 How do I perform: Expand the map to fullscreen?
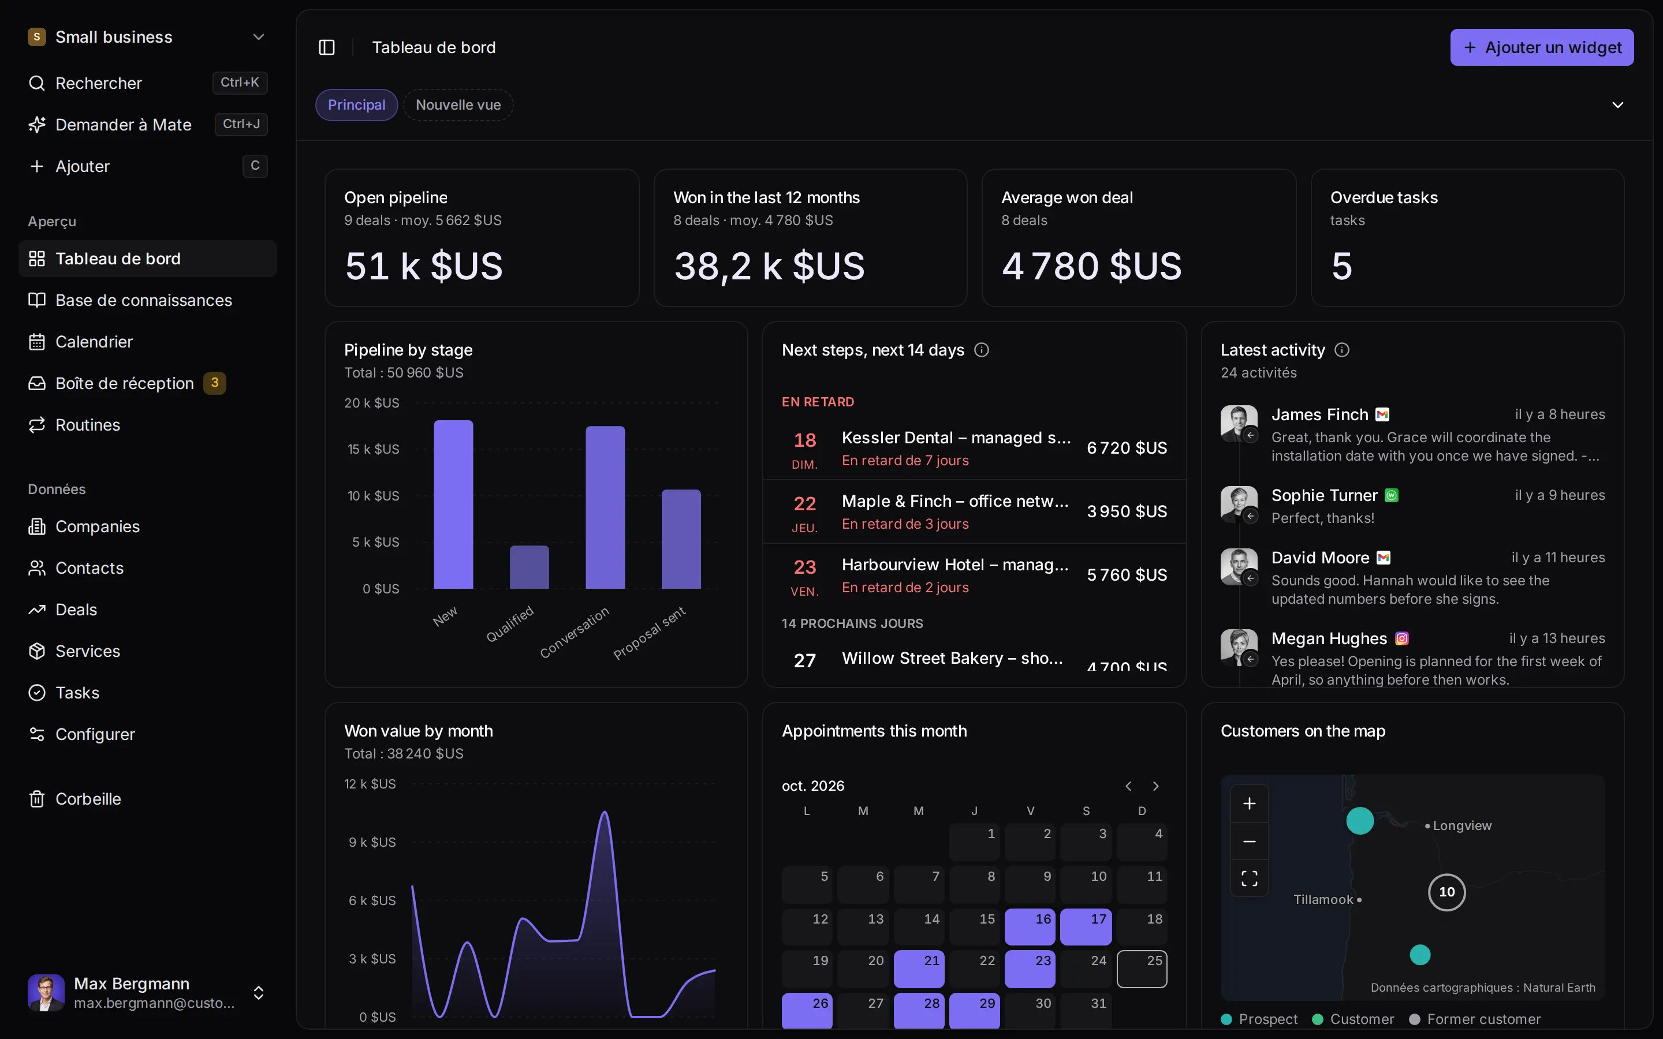[1250, 878]
